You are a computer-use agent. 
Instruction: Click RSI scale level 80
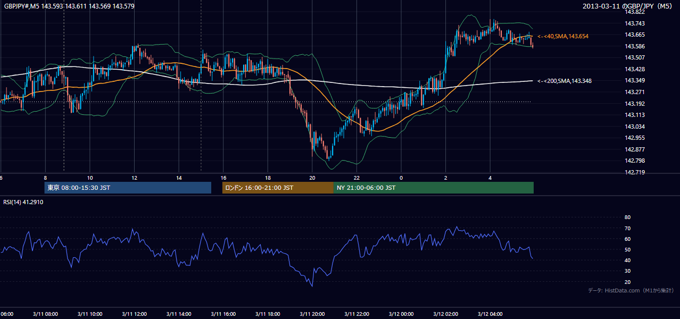coord(627,217)
